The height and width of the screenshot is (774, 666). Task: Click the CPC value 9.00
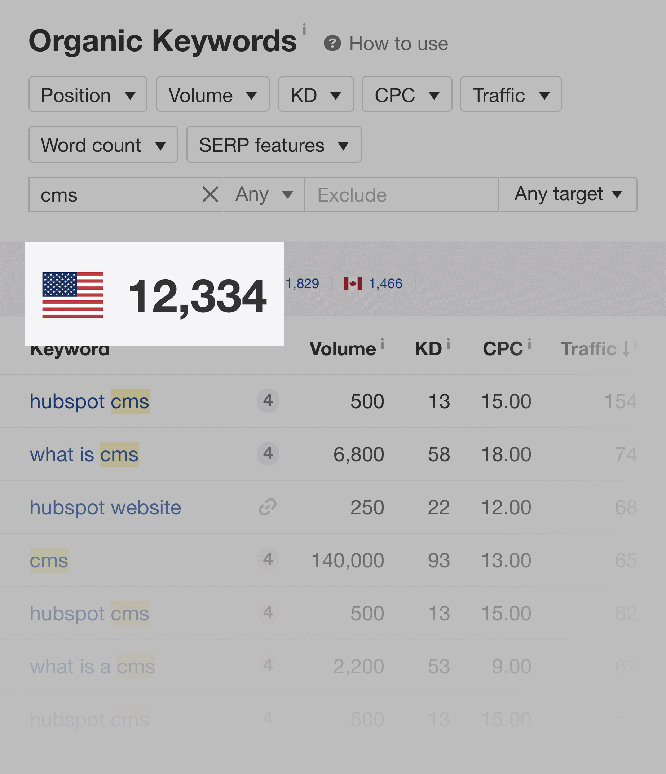click(511, 667)
